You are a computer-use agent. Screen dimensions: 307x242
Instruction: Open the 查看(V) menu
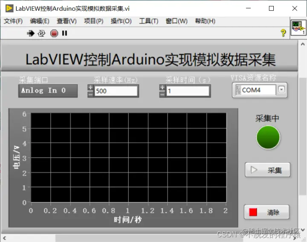(67, 21)
